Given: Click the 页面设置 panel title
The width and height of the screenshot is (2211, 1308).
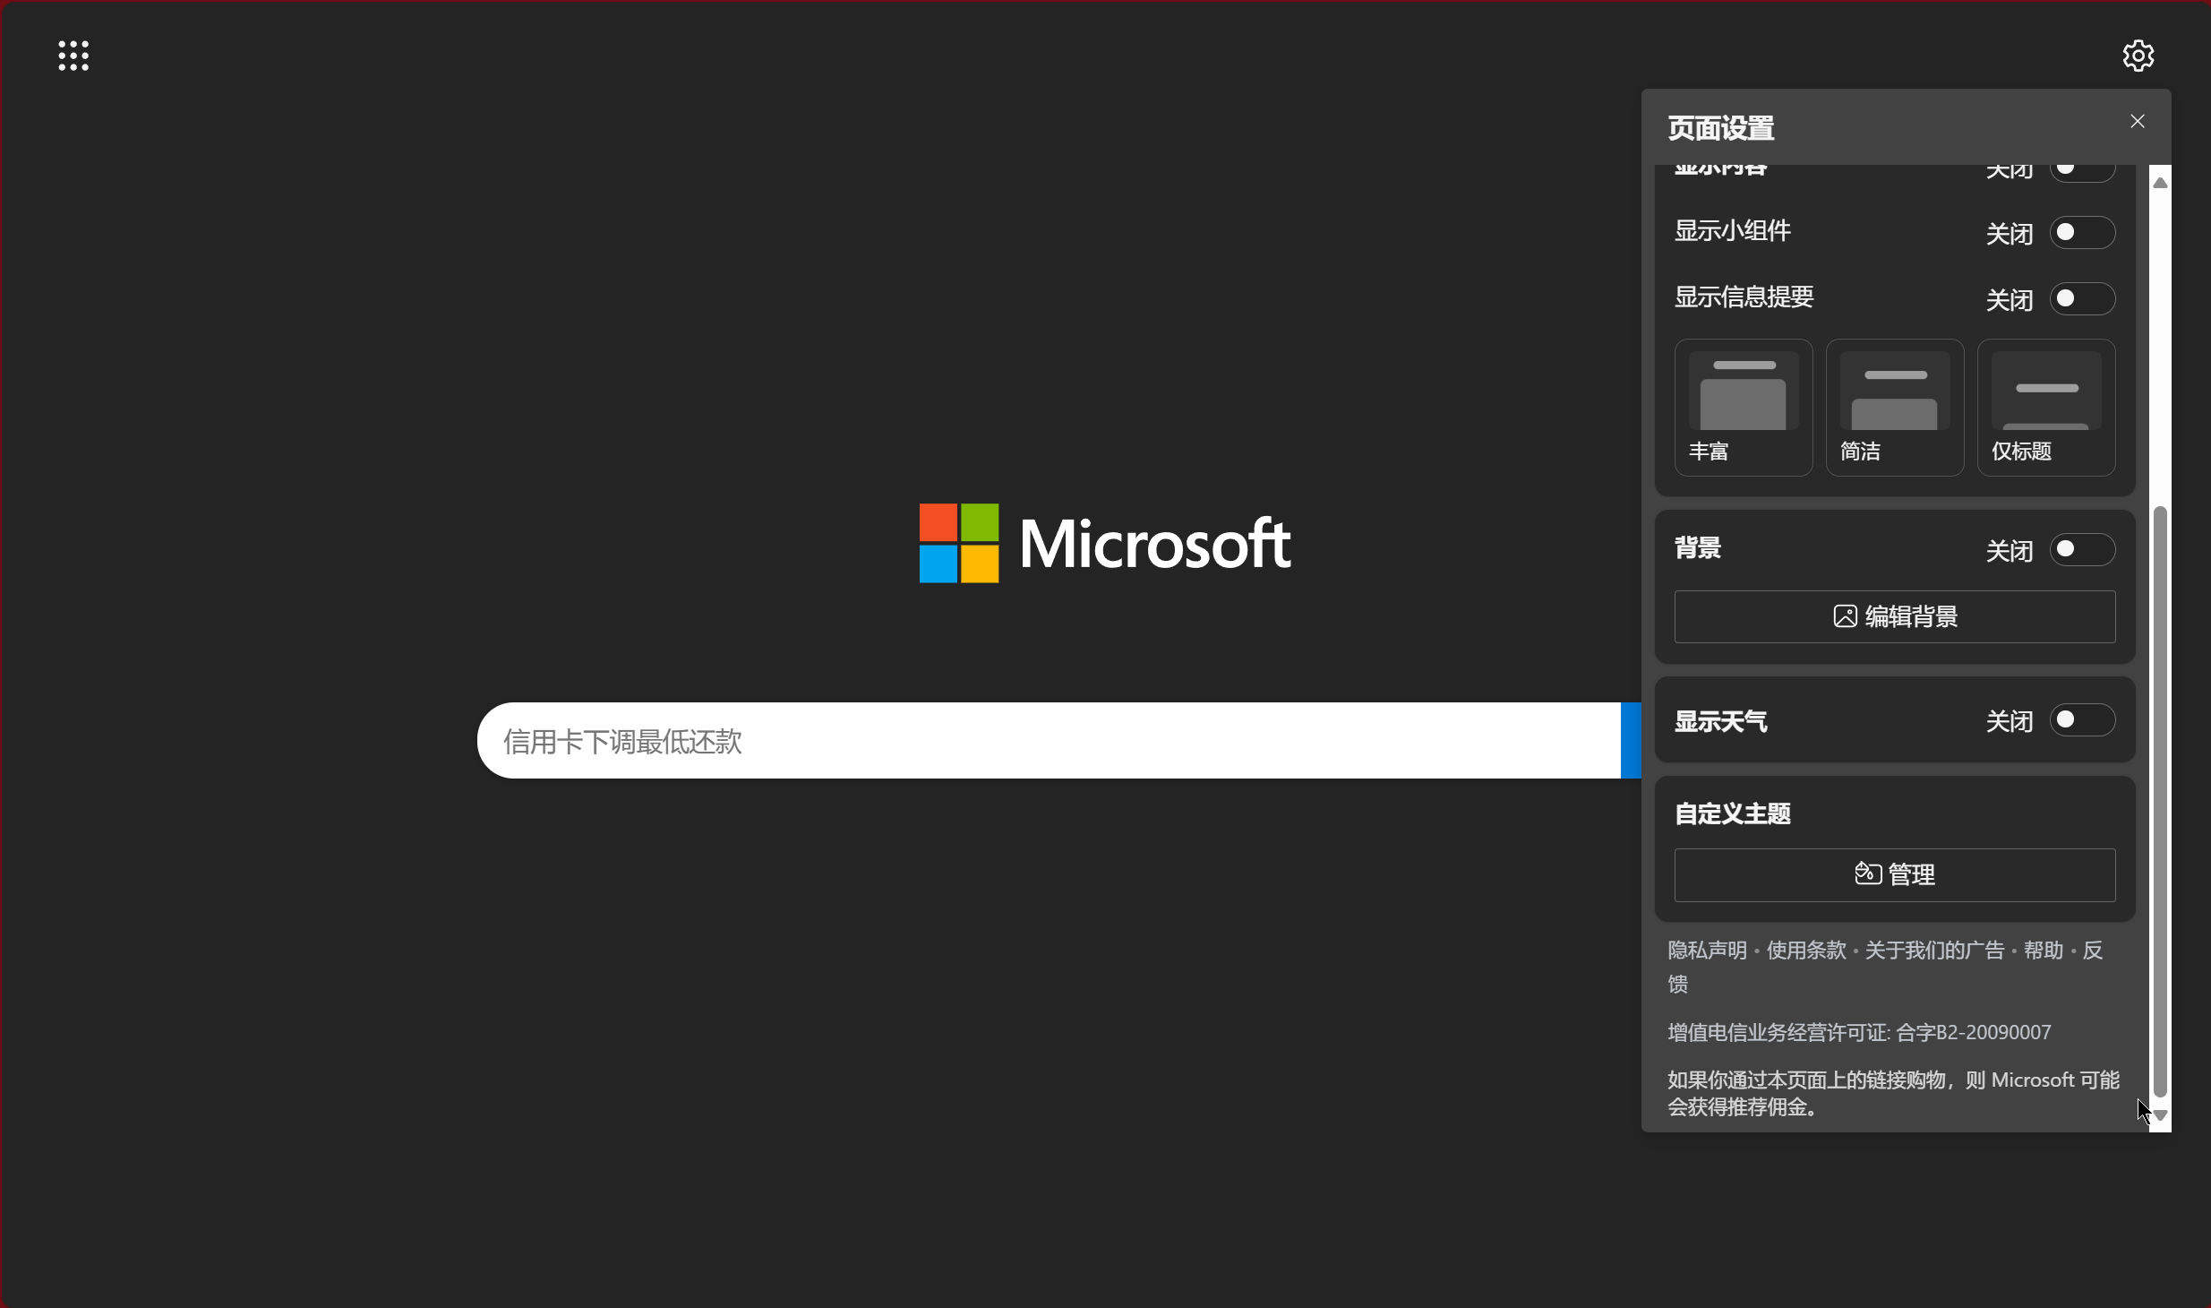Looking at the screenshot, I should [1720, 128].
